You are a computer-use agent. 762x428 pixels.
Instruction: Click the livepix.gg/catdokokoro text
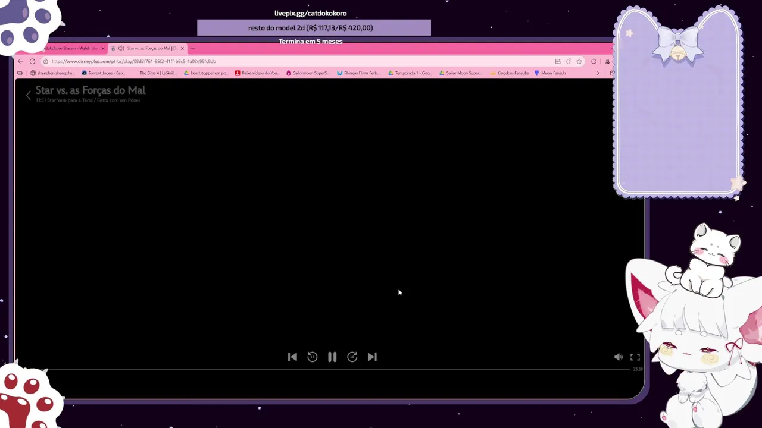click(x=310, y=13)
